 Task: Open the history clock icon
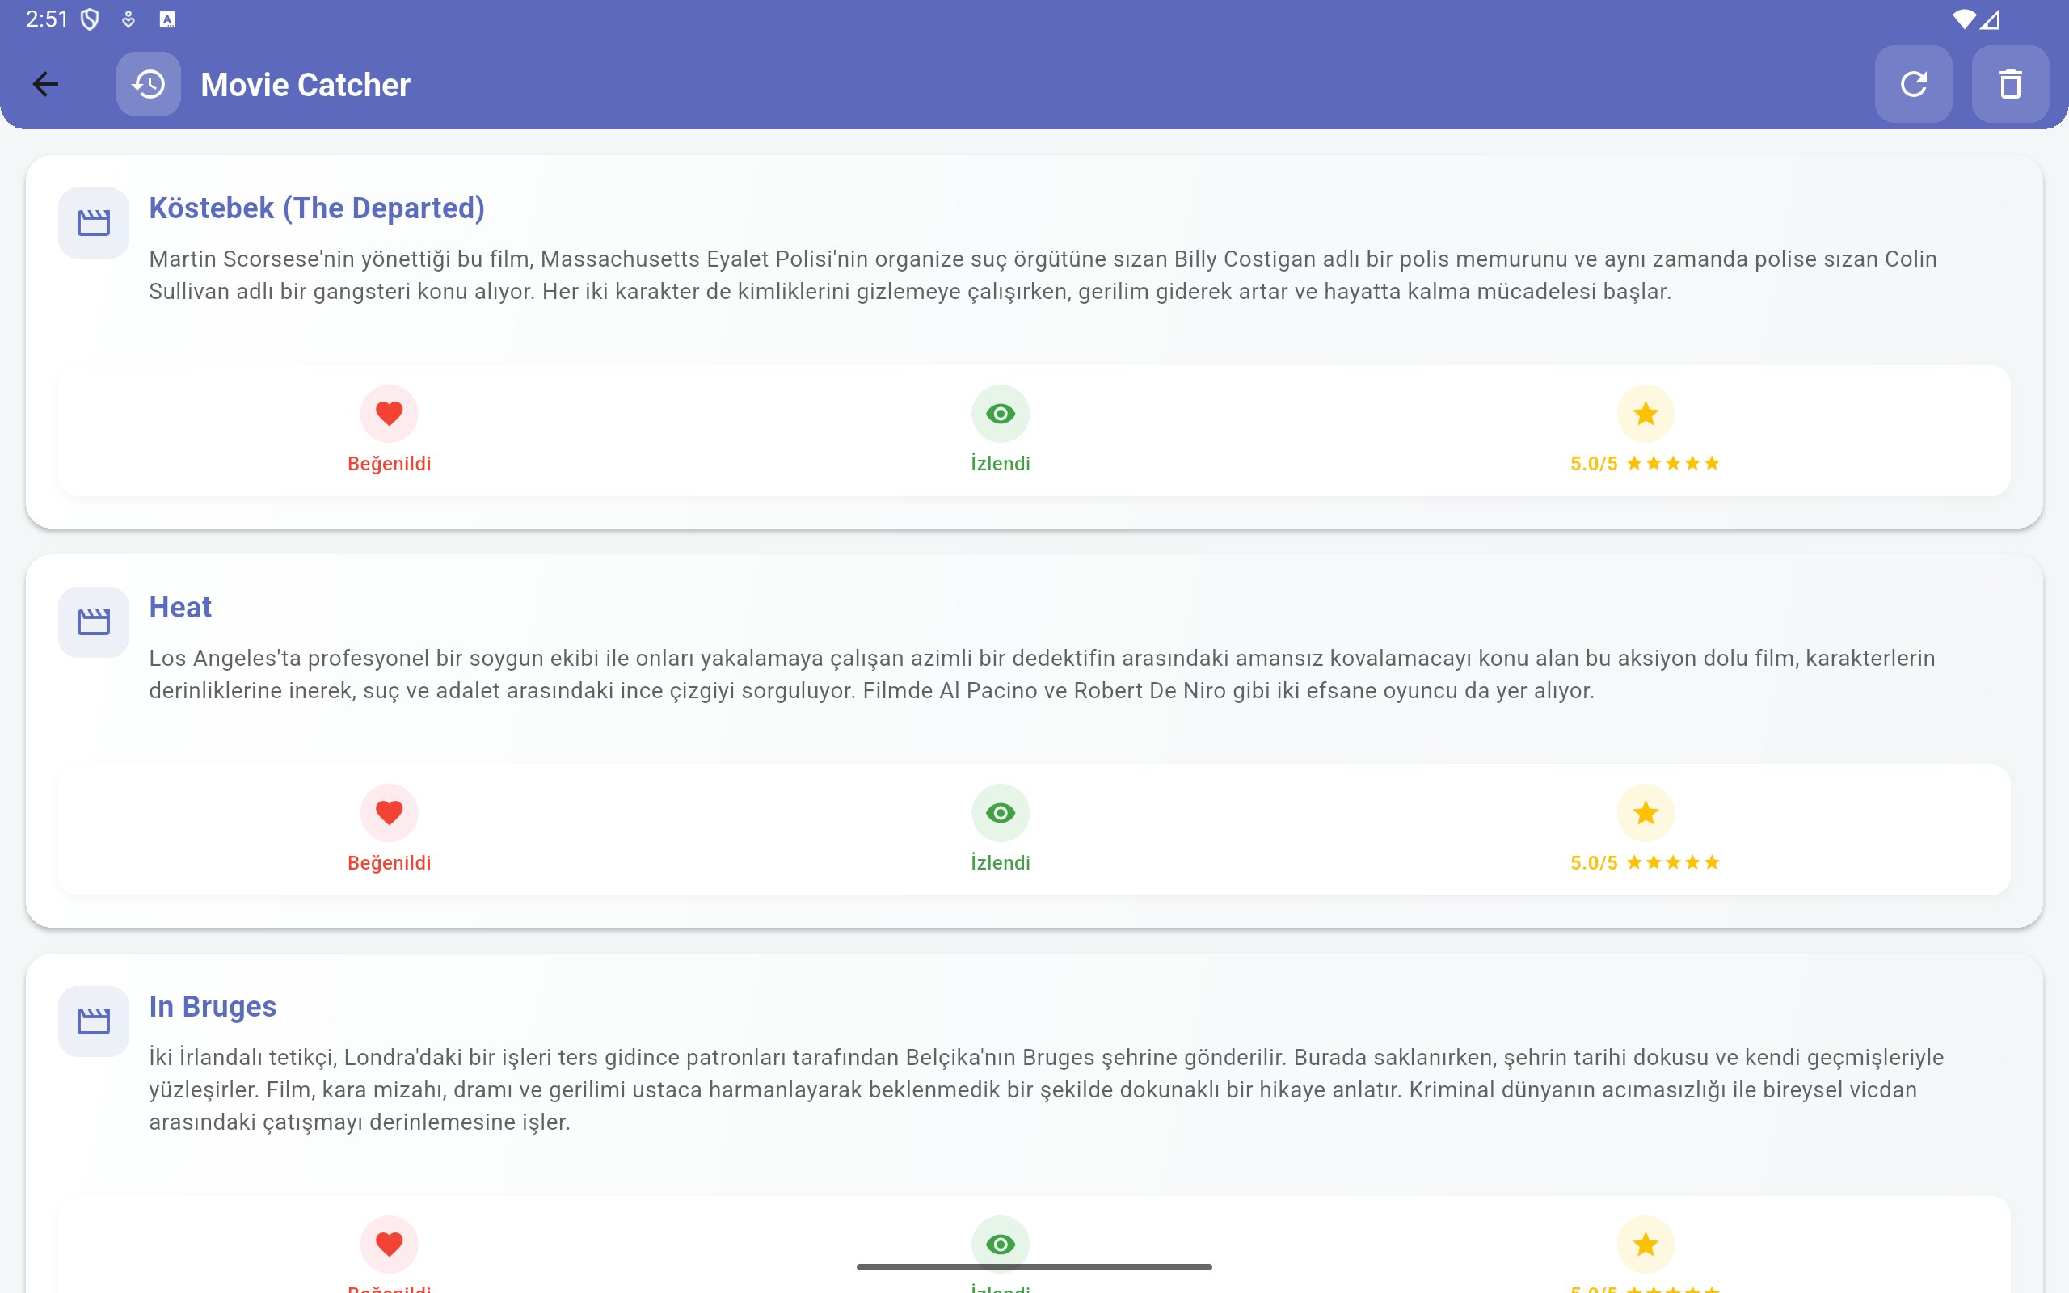[x=149, y=84]
